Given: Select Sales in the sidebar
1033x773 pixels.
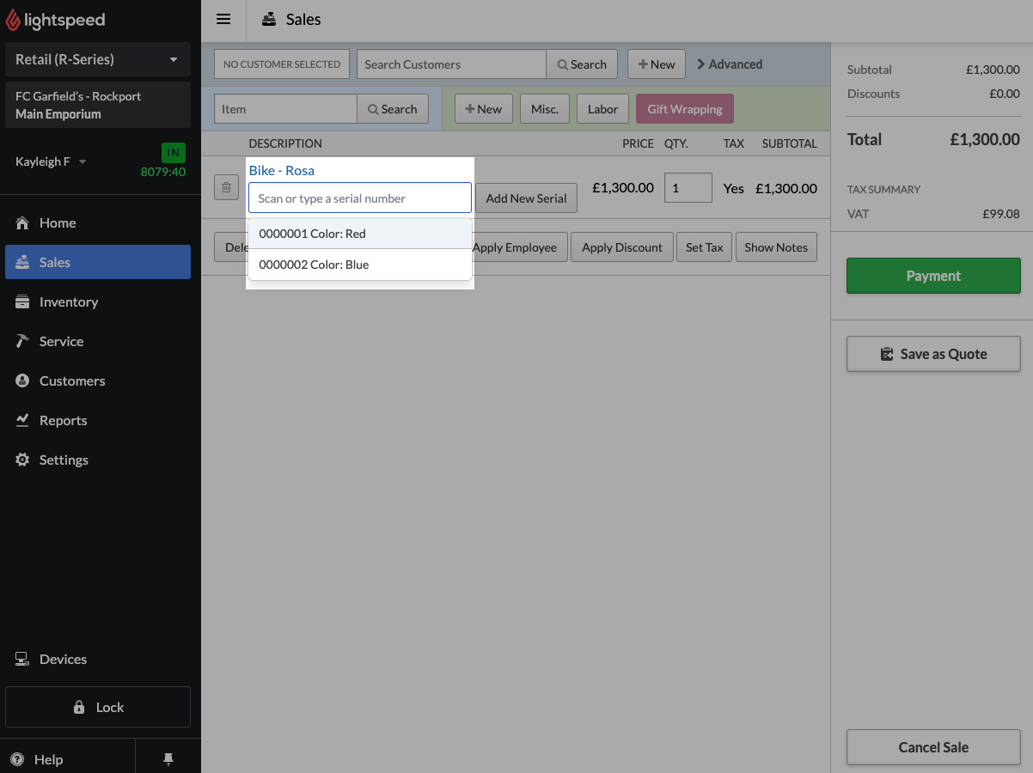Looking at the screenshot, I should [x=98, y=262].
